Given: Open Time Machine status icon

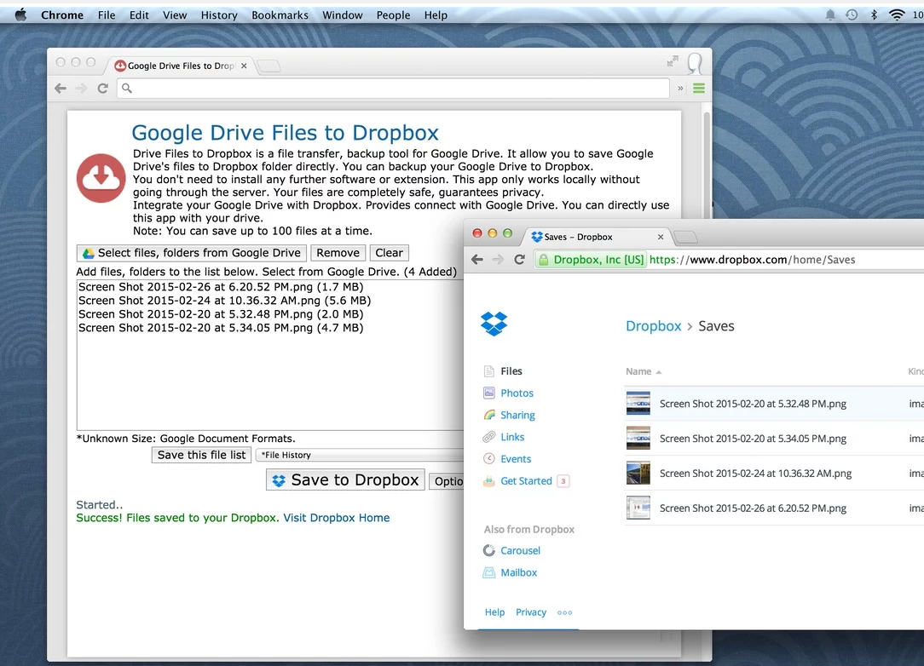Looking at the screenshot, I should pos(852,14).
